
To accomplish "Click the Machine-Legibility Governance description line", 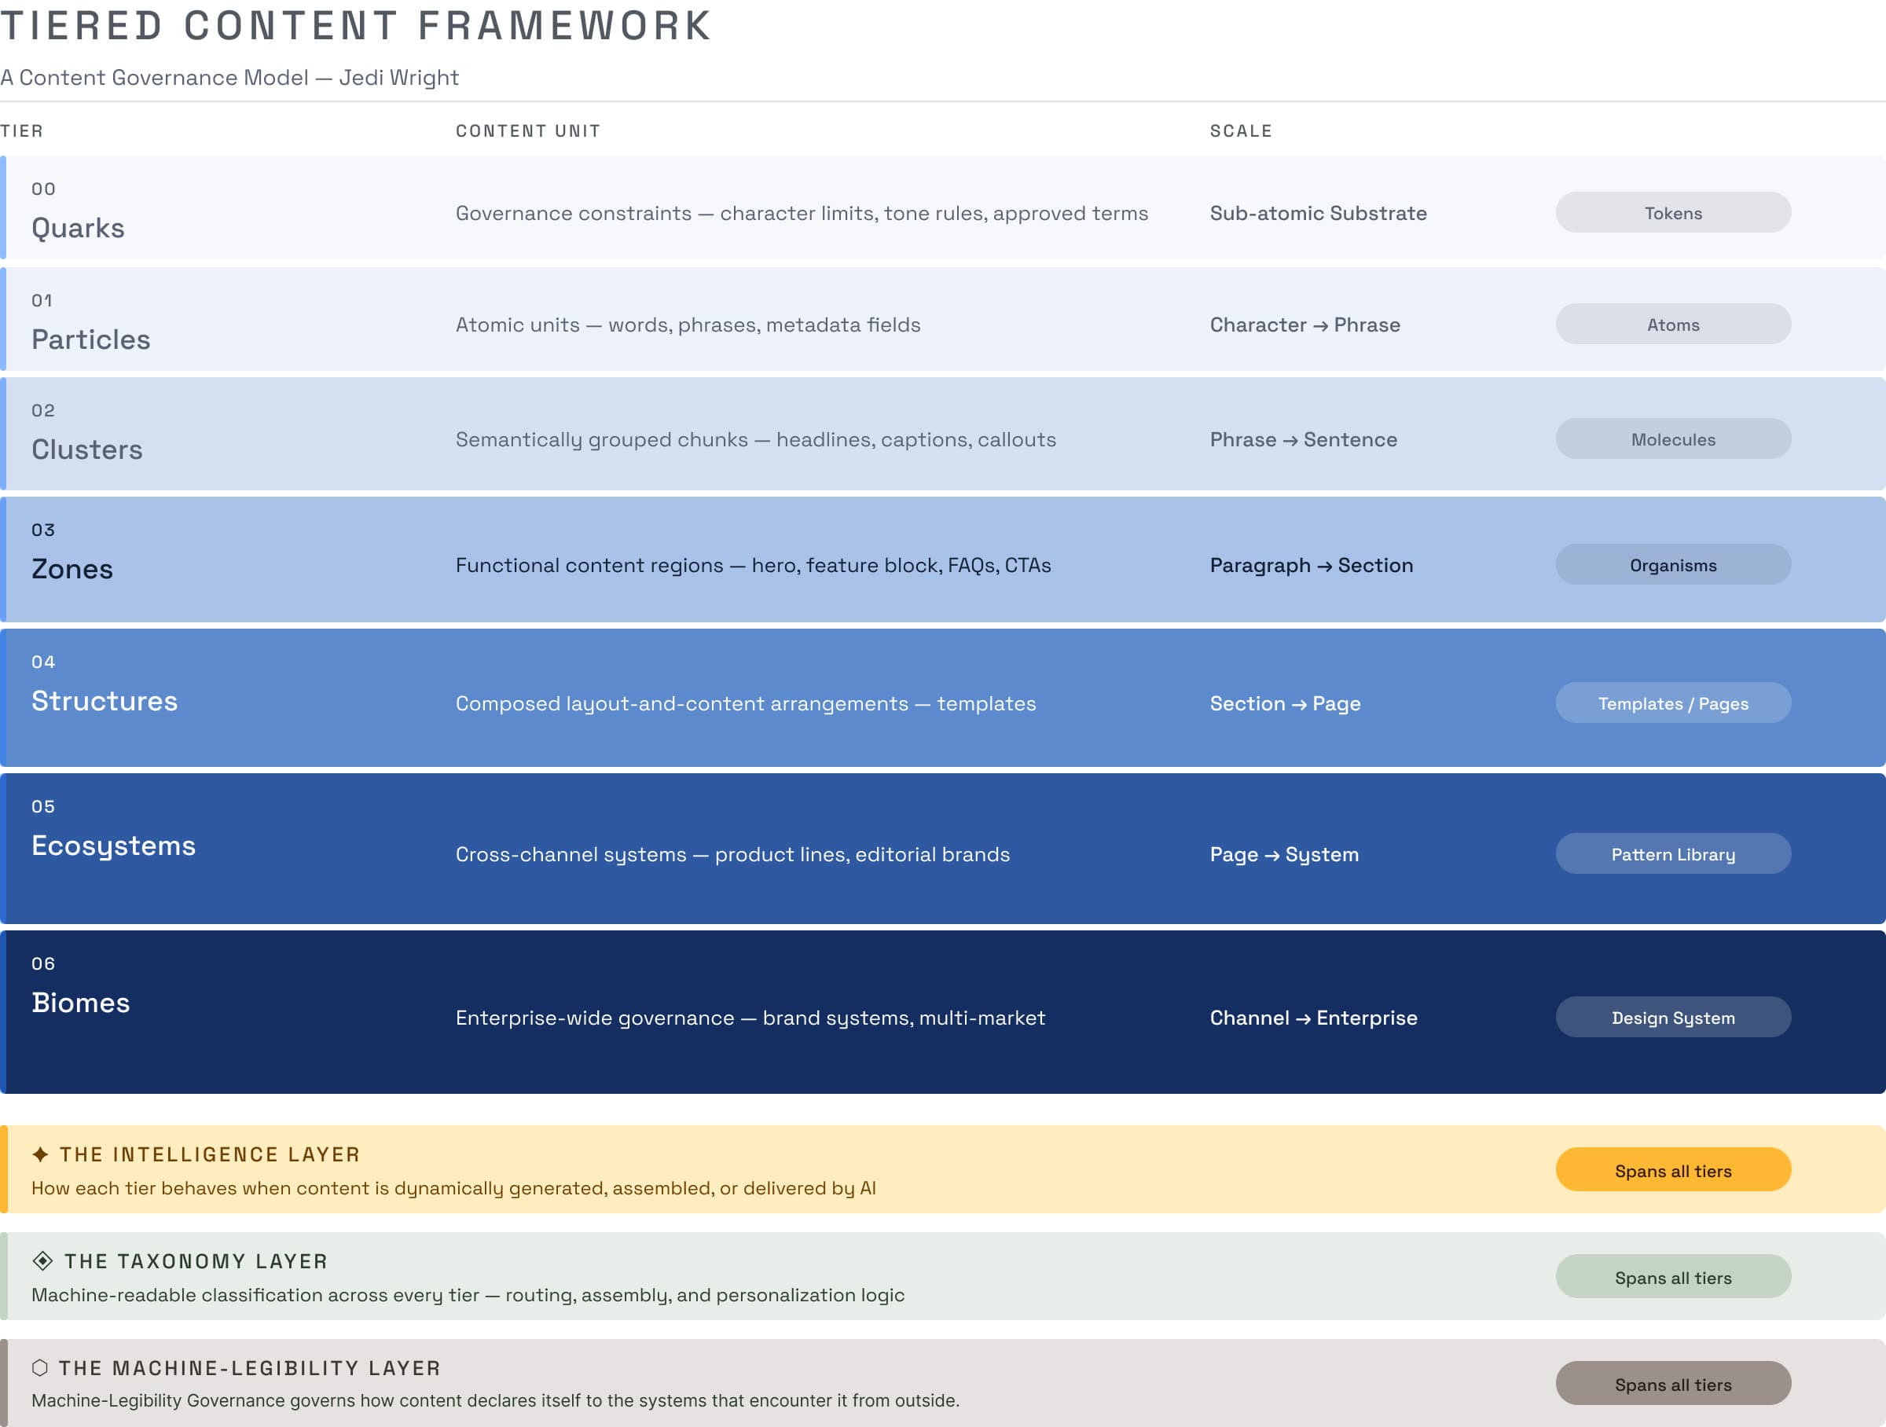I will (495, 1400).
